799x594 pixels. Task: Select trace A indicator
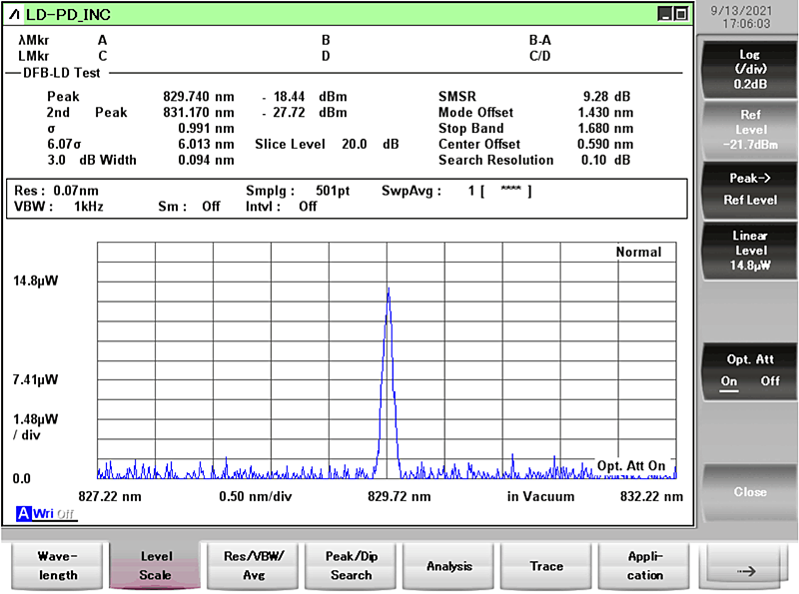pos(23,513)
